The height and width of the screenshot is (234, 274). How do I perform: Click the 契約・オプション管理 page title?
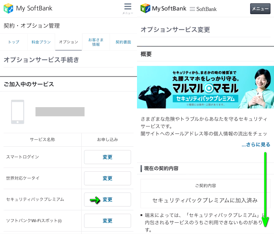(32, 26)
